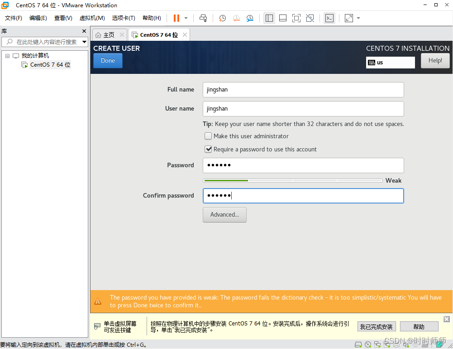453x349 pixels.
Task: Click the 帮助 button in install bar
Action: (419, 327)
